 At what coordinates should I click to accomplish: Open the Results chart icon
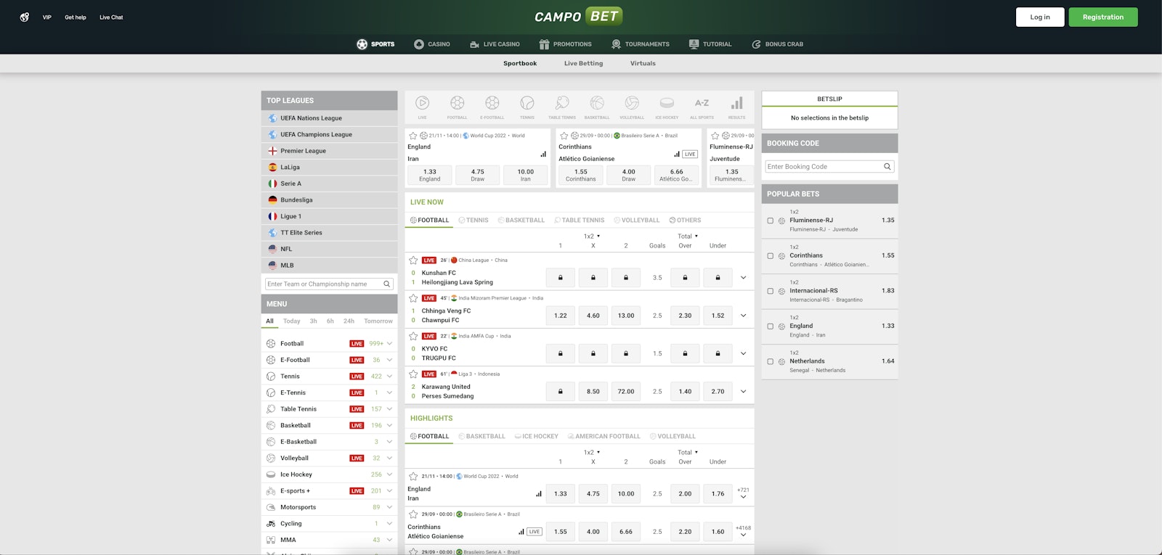736,104
